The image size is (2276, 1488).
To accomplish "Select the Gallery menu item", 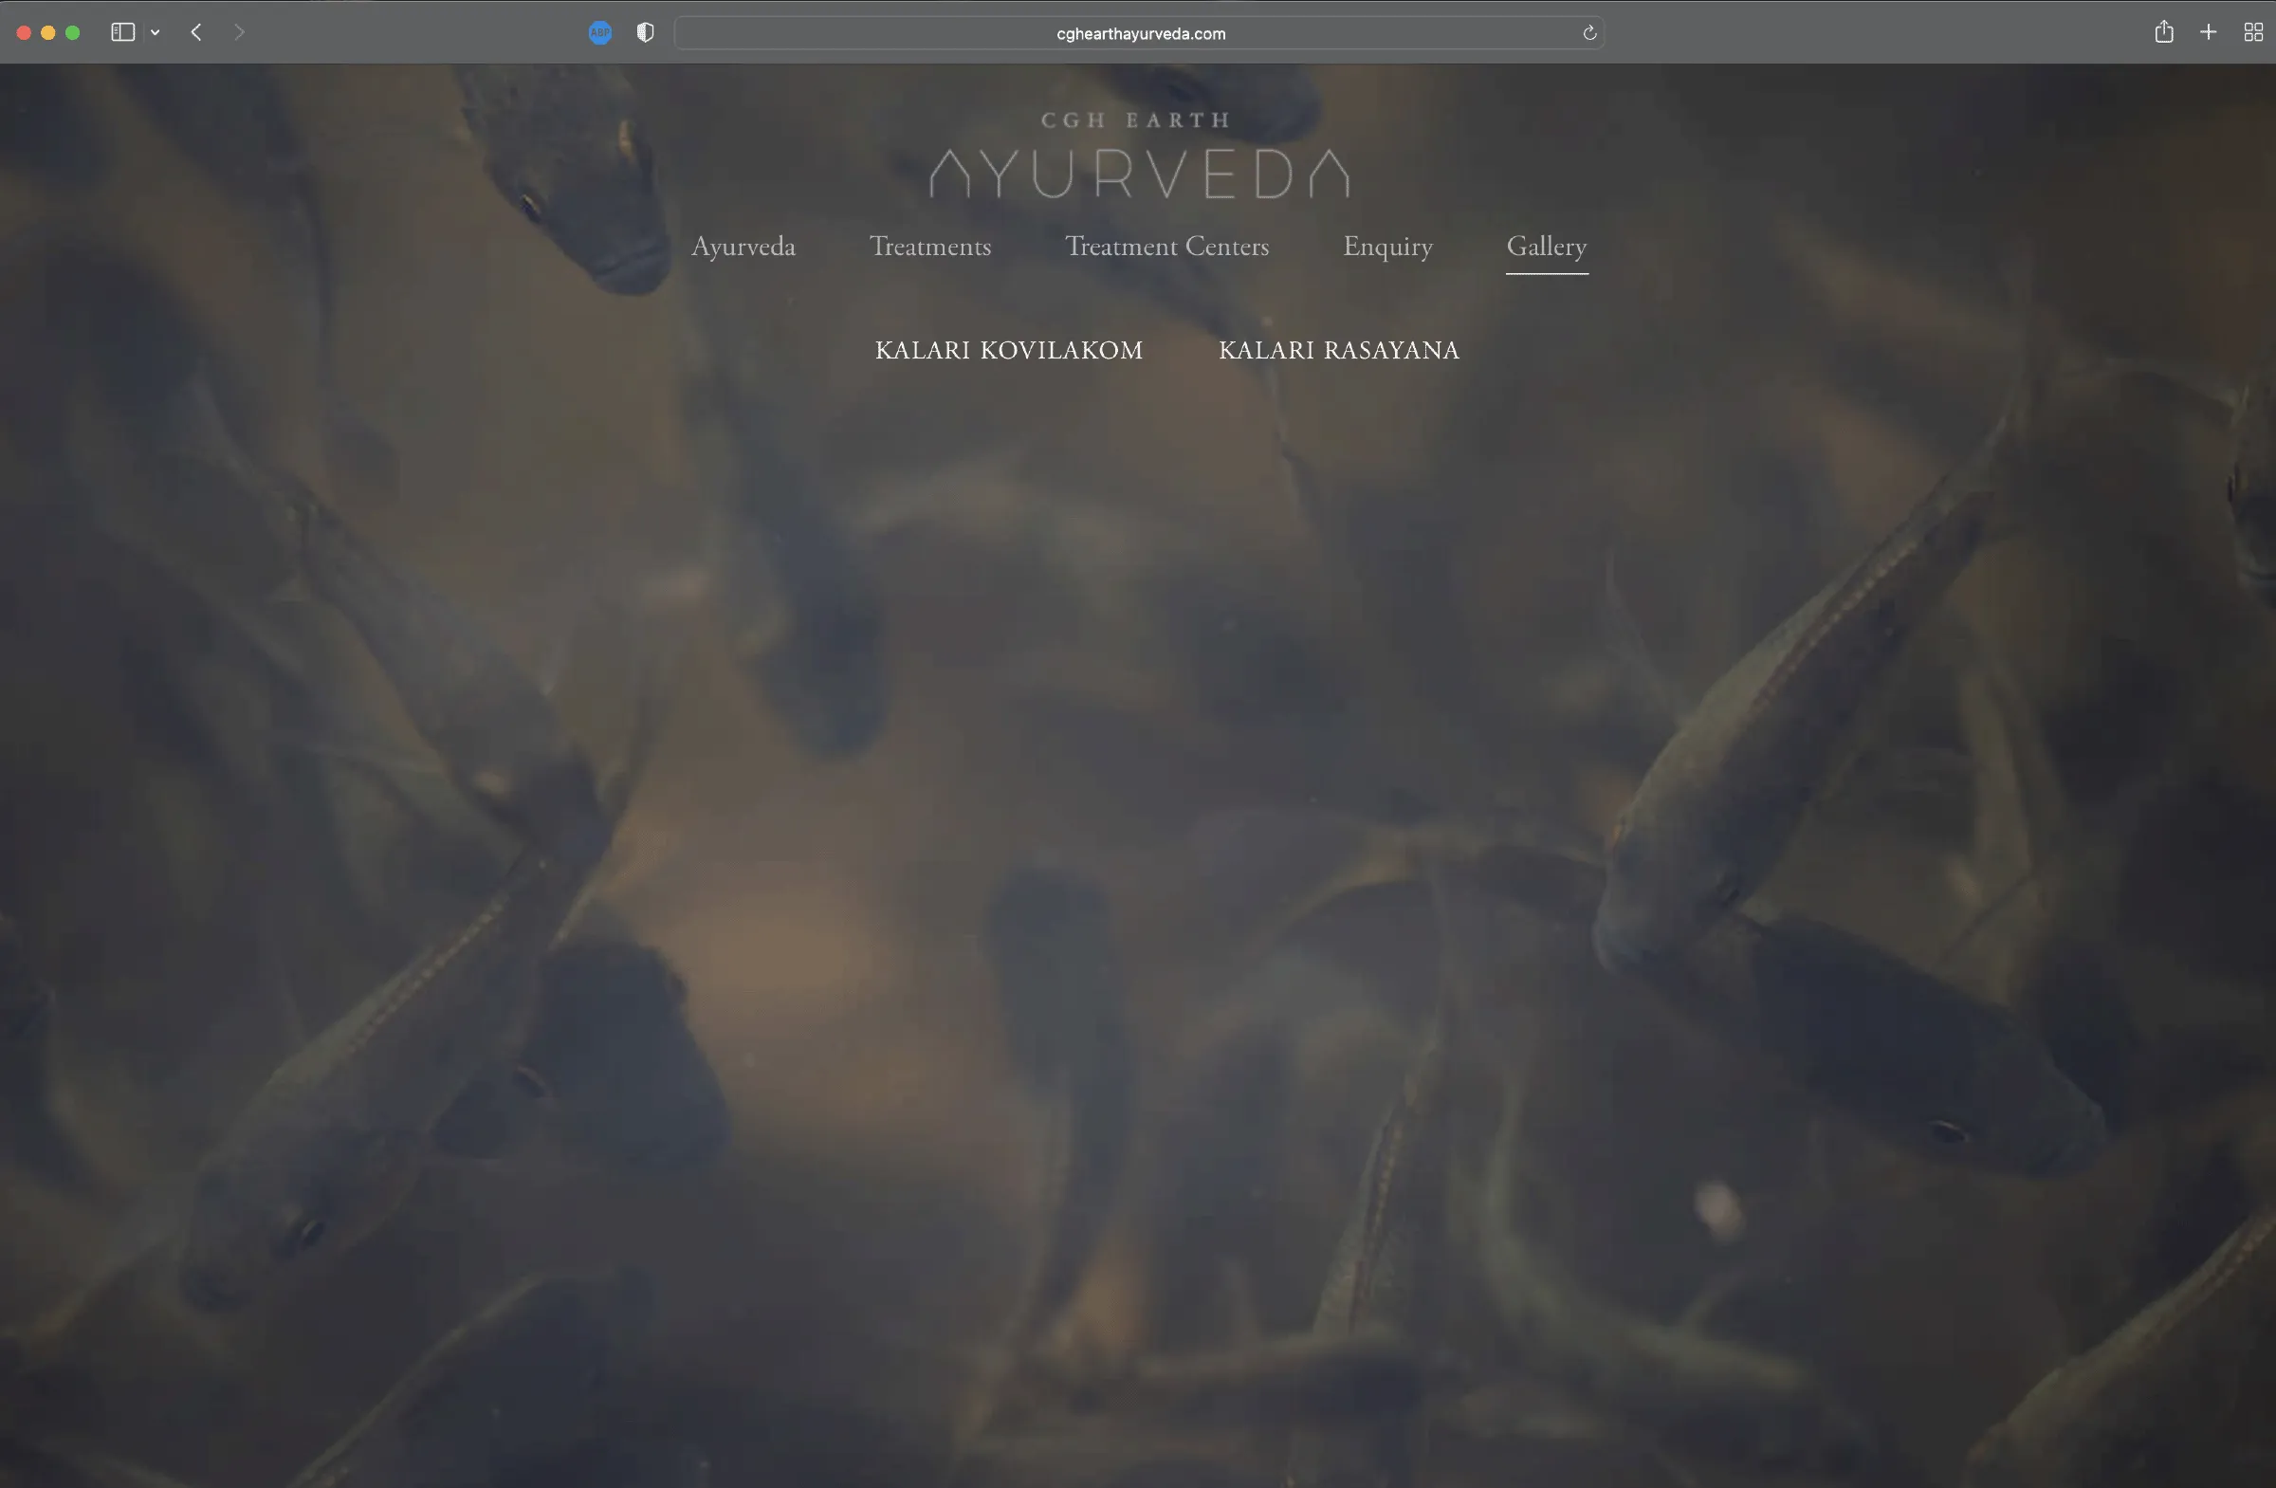I will (x=1547, y=247).
